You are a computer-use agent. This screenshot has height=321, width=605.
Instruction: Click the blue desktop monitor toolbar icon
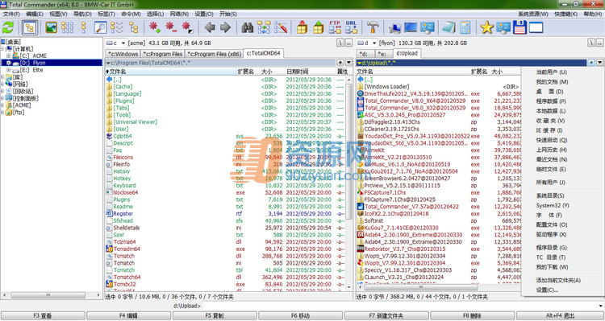pos(411,27)
